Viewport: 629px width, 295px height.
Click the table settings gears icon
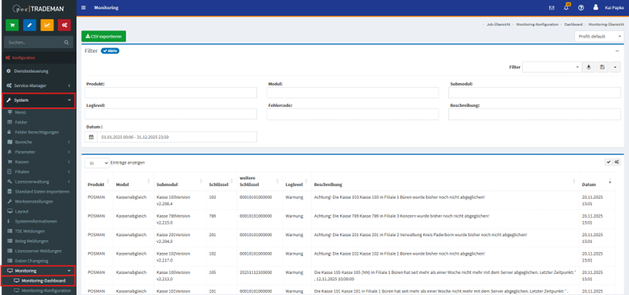(617, 162)
